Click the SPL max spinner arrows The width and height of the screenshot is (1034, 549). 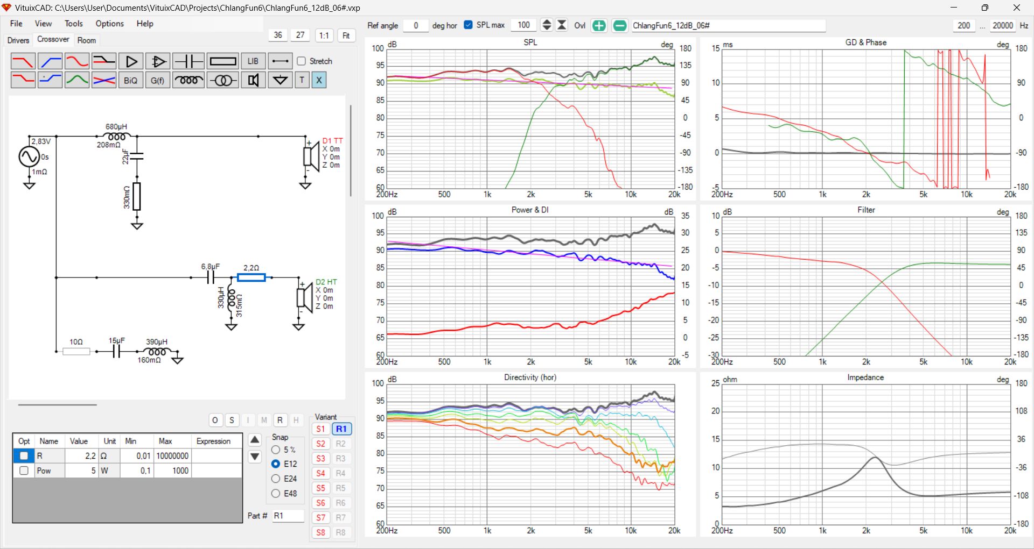(x=546, y=25)
